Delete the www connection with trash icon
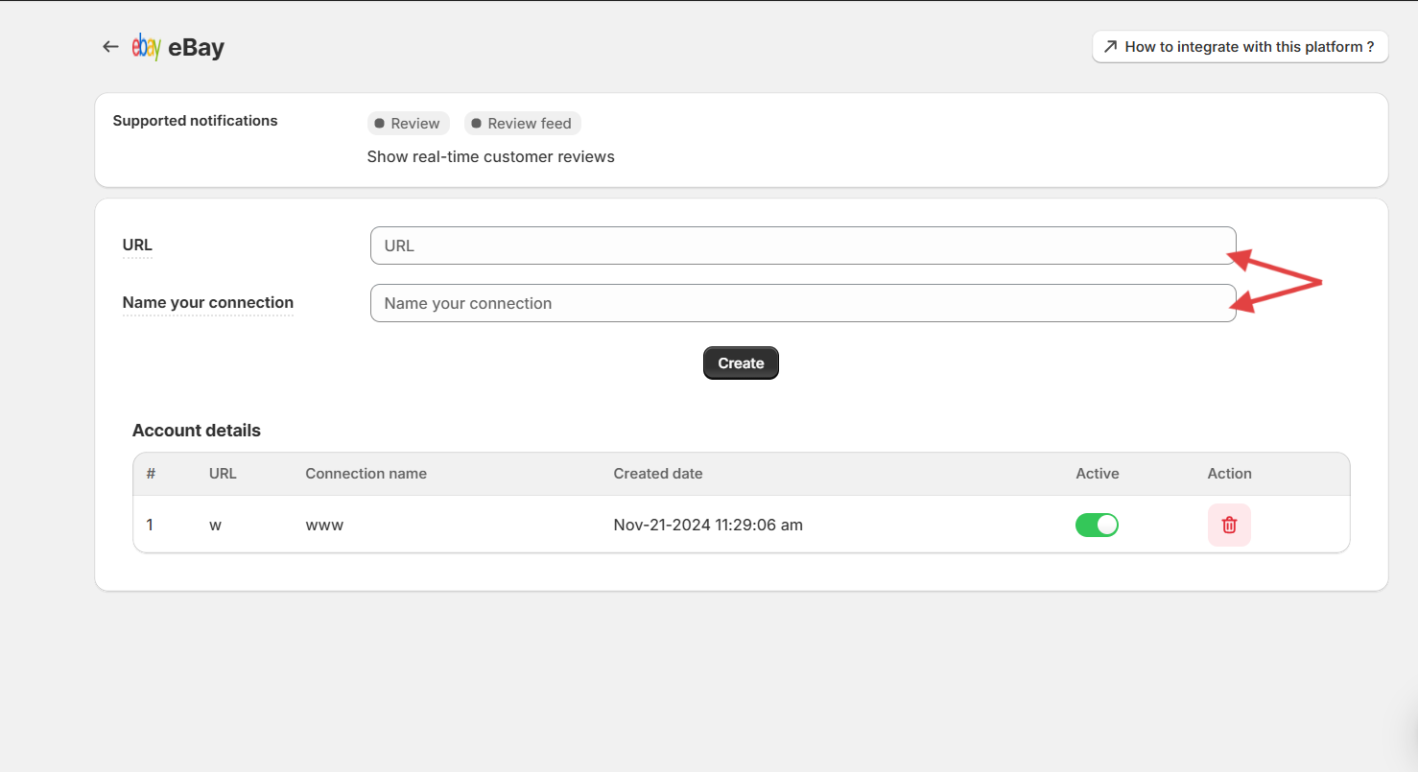The image size is (1418, 772). tap(1229, 525)
